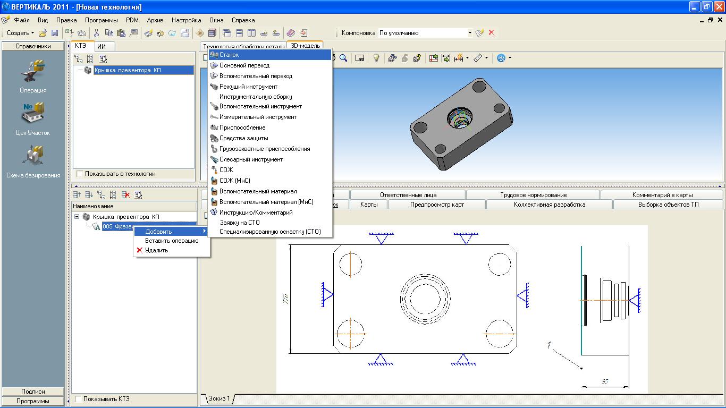Click the scissors cut toolbar icon

(x=97, y=33)
